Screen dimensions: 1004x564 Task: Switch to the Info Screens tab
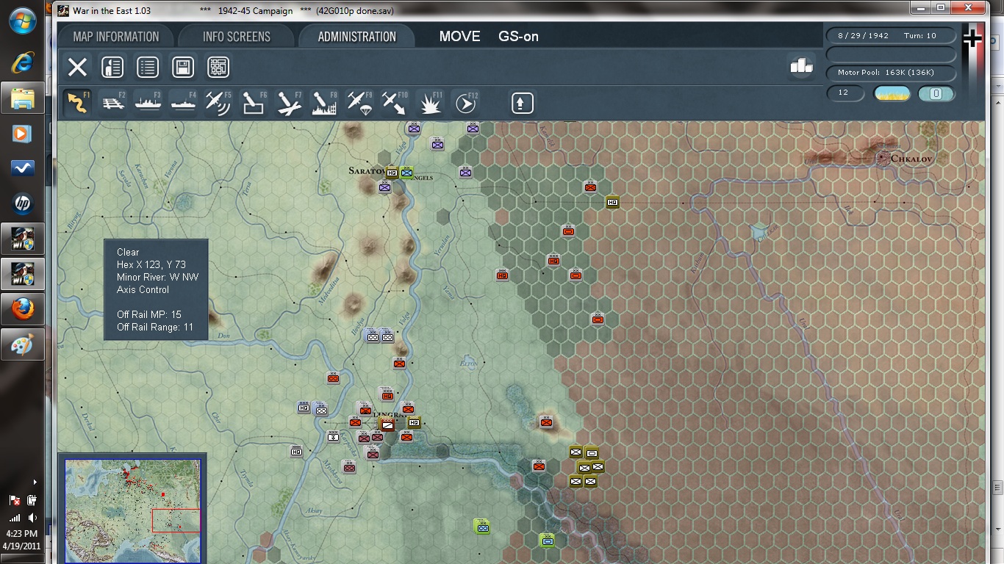click(237, 37)
